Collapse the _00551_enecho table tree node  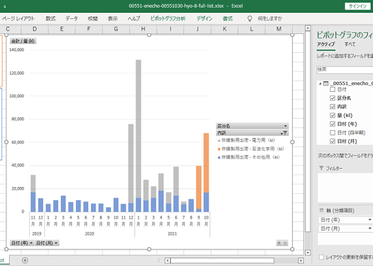tap(320, 83)
